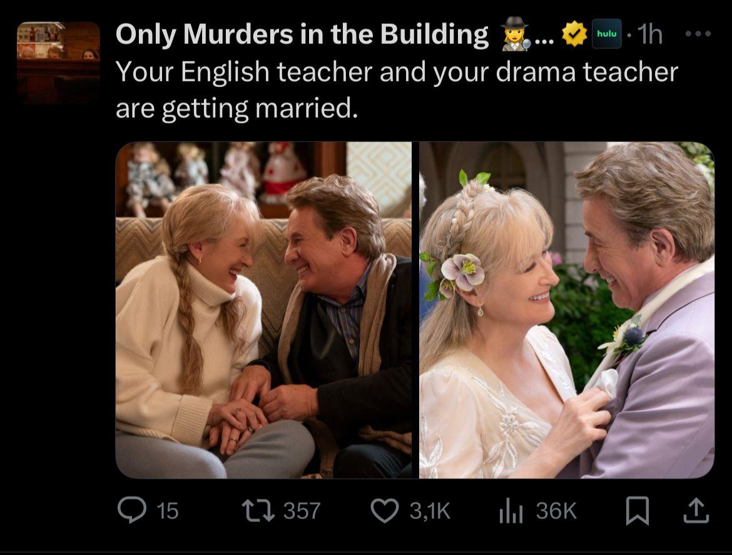This screenshot has width=732, height=555.
Task: Open the three-dot more options menu
Action: pos(698,34)
